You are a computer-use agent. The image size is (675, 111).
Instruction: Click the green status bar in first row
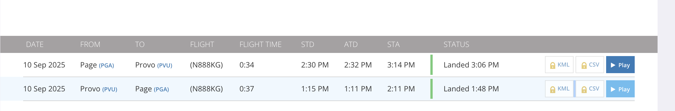click(432, 65)
